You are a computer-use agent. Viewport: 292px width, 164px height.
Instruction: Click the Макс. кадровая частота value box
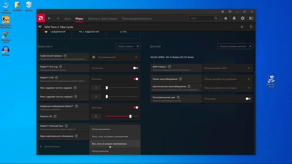pyautogui.click(x=96, y=97)
